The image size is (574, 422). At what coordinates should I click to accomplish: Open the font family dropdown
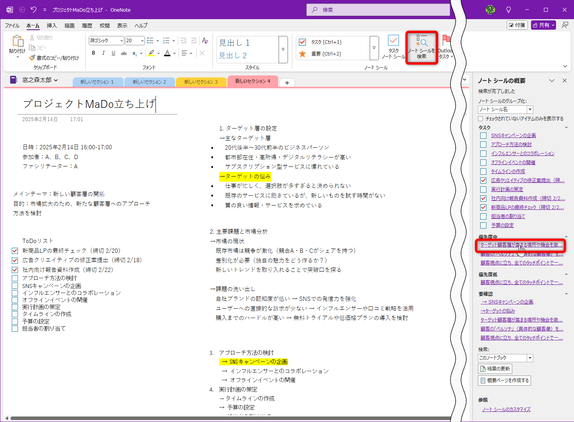122,40
